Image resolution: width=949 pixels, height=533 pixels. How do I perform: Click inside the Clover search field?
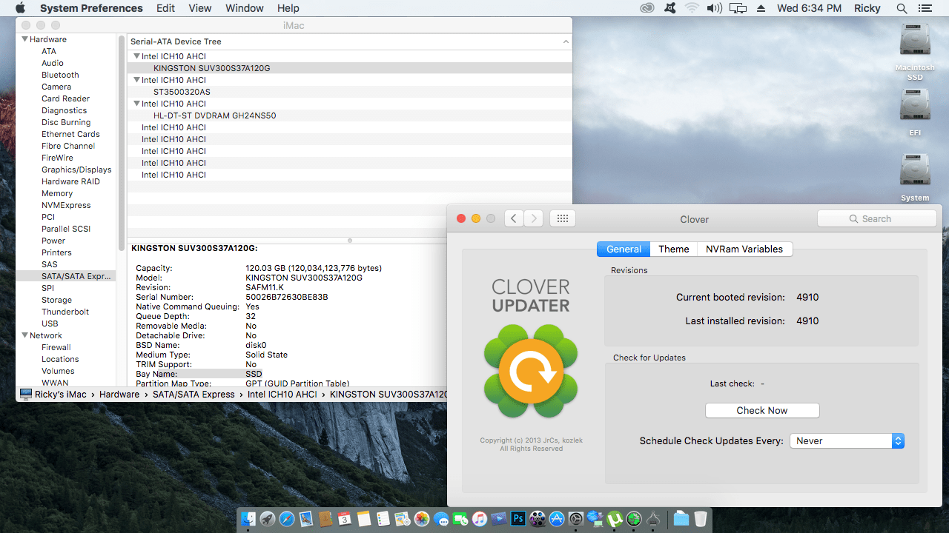(877, 218)
